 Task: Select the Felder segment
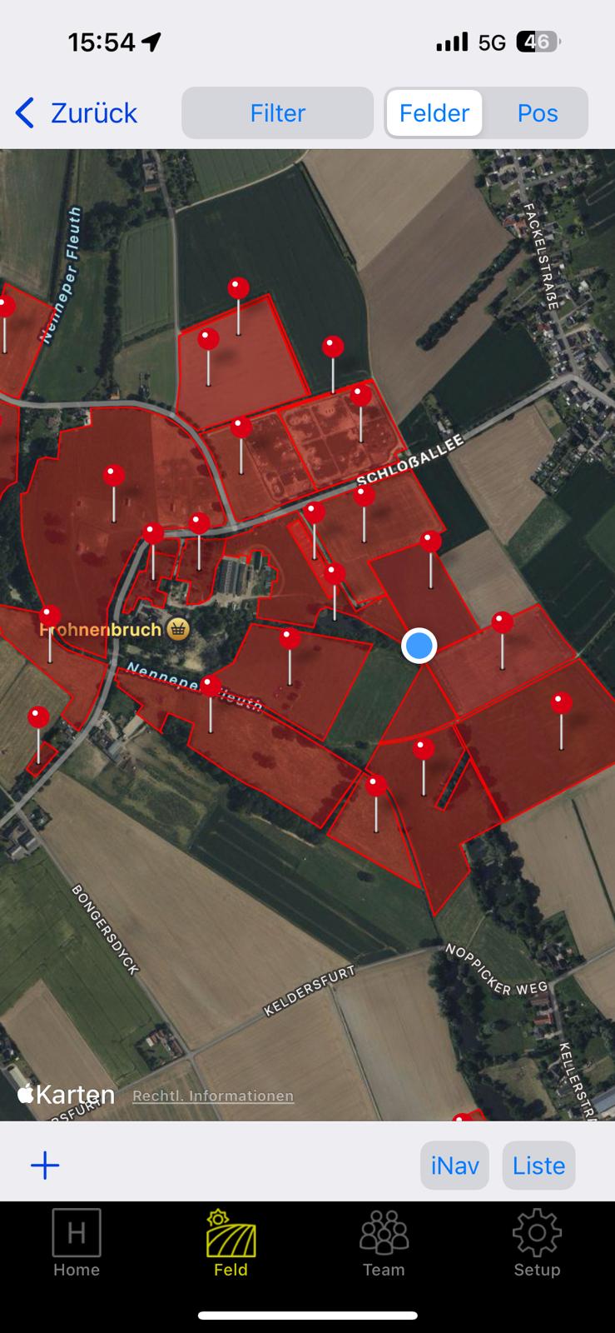(434, 112)
